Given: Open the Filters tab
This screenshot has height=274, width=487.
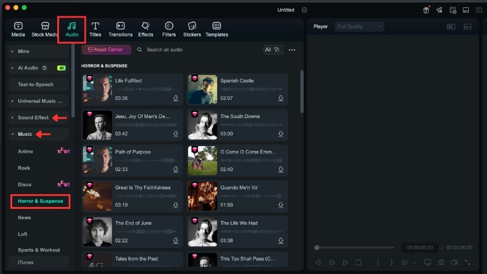Looking at the screenshot, I should [x=169, y=29].
